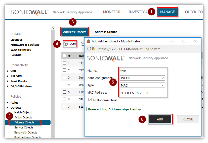Click the plus Add icon
Screen dimensions: 208x143
pos(66,44)
